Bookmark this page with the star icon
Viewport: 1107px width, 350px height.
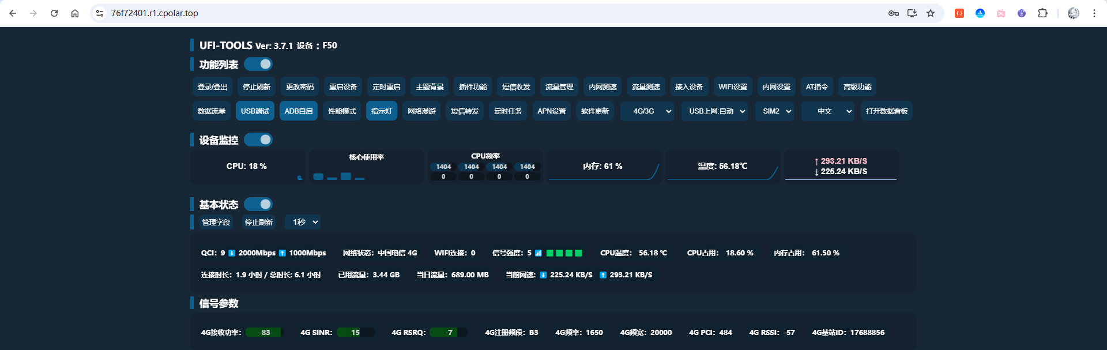931,13
